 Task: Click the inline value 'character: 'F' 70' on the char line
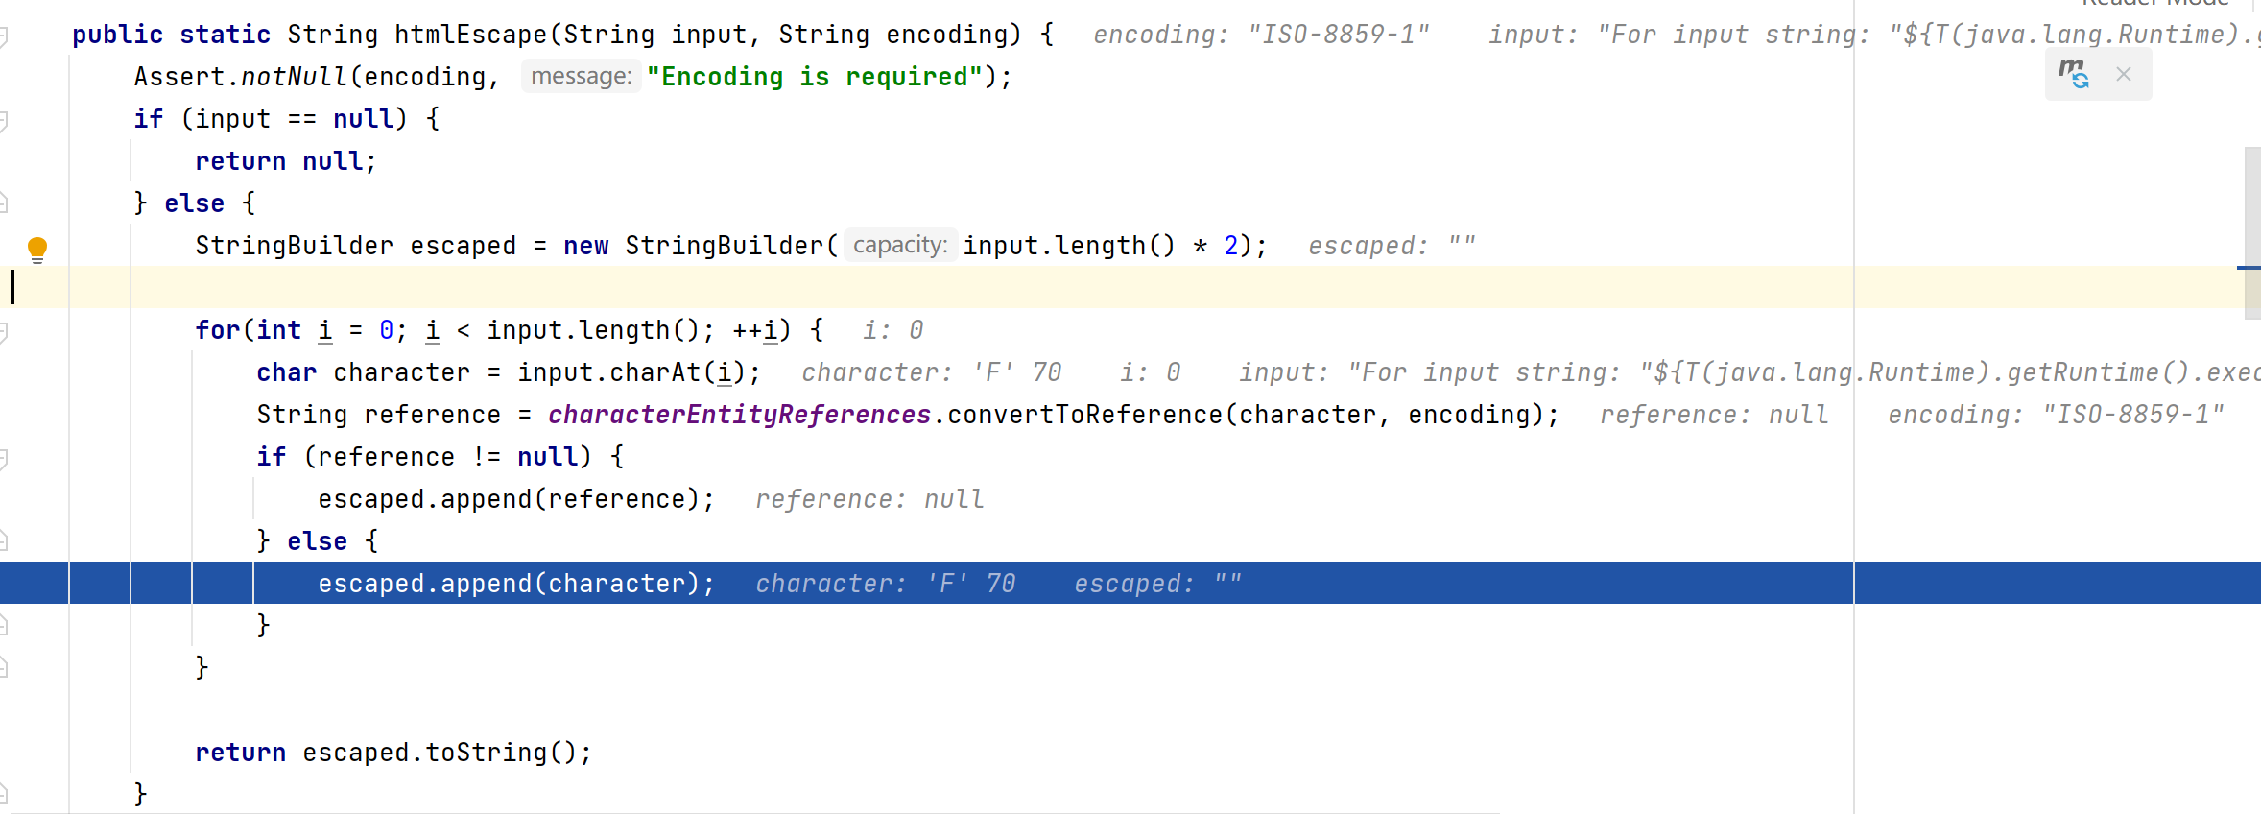pos(931,372)
